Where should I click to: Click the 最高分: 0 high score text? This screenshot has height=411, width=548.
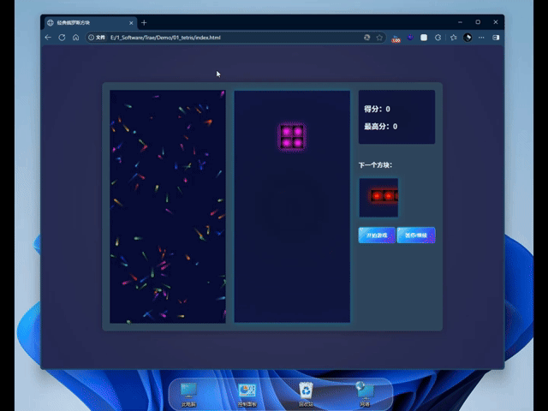click(x=380, y=127)
